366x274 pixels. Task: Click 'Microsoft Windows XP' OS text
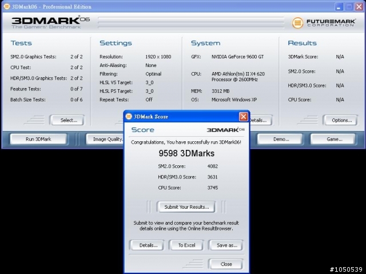tap(234, 100)
